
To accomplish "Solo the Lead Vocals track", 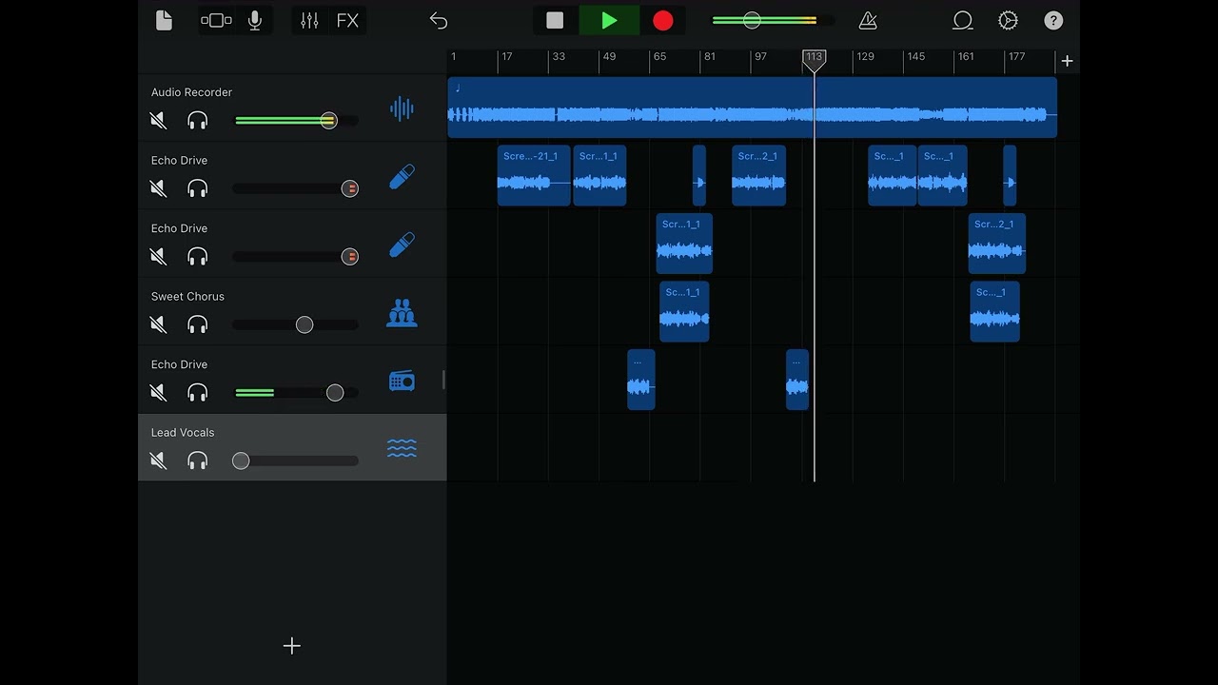I will (x=197, y=460).
